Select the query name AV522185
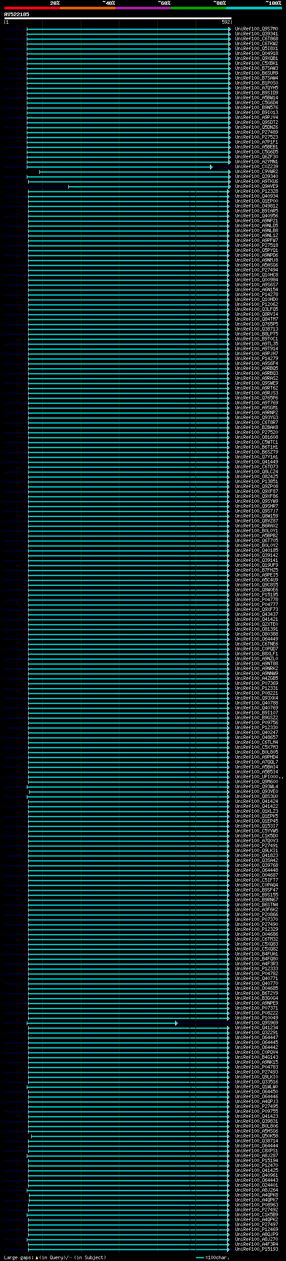 tap(17, 15)
